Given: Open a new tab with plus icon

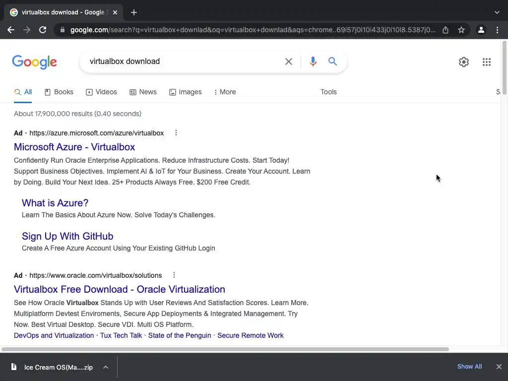Looking at the screenshot, I should pos(134,12).
